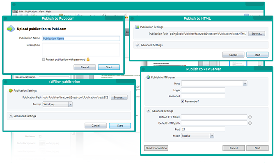Enable Protect publication with password checkbox
275x167 pixels.
[x=44, y=59]
